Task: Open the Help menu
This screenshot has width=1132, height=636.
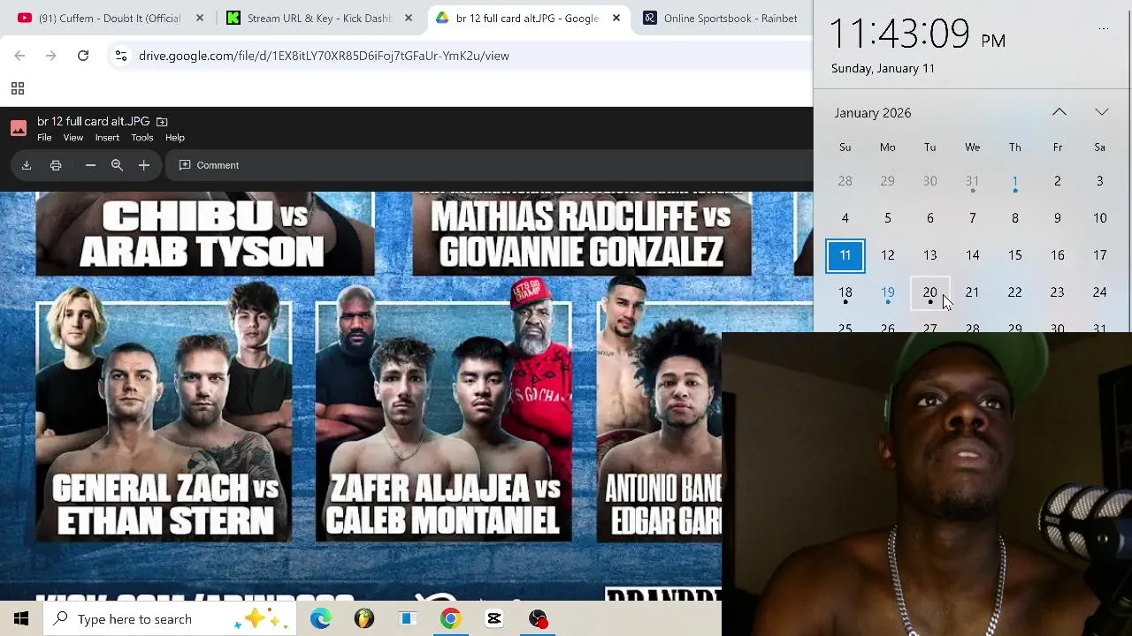Action: (x=175, y=138)
